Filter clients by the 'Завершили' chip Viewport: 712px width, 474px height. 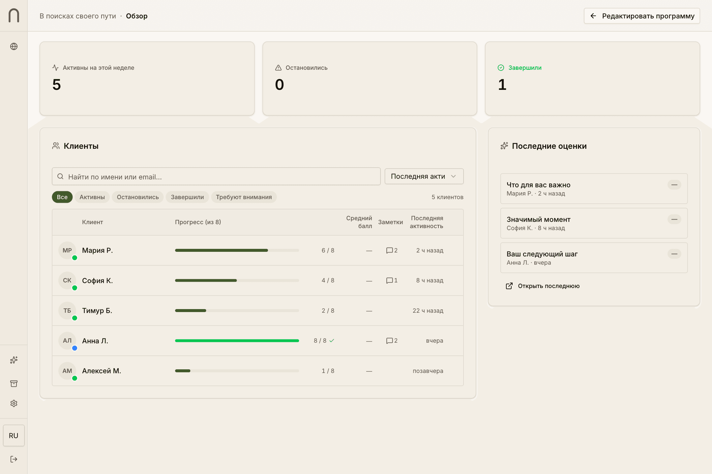click(x=187, y=197)
